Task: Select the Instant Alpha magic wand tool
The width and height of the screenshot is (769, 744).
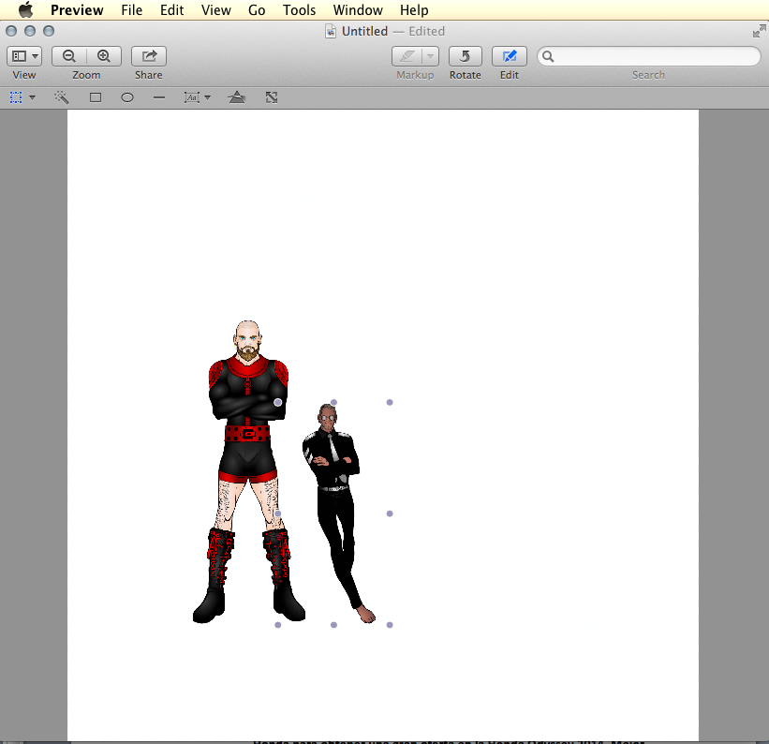Action: pyautogui.click(x=62, y=97)
